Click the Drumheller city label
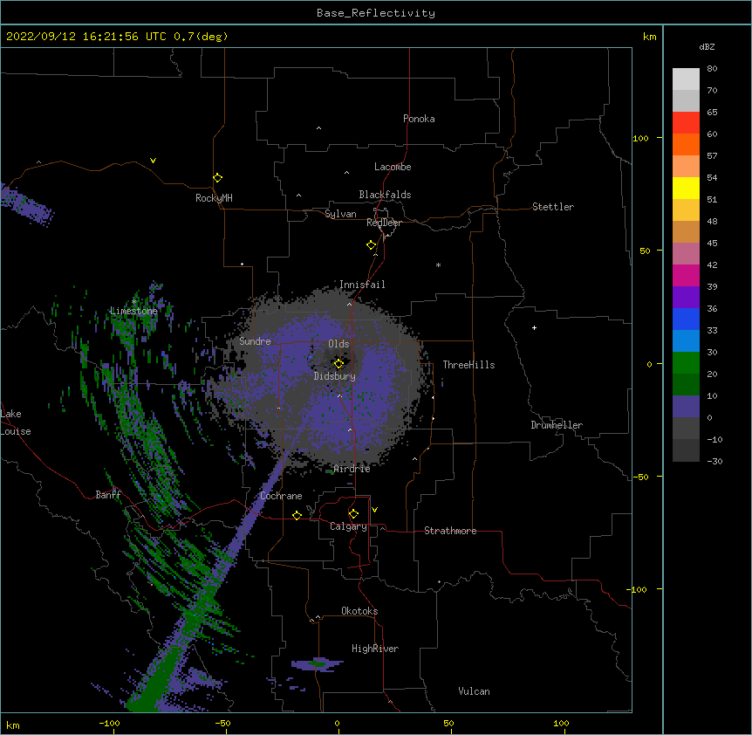 (x=557, y=425)
